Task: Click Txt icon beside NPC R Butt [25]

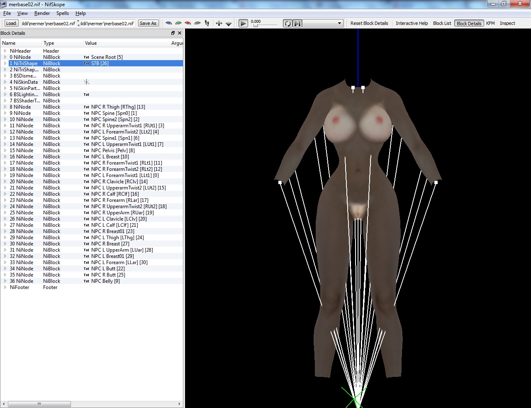Action: (86, 275)
